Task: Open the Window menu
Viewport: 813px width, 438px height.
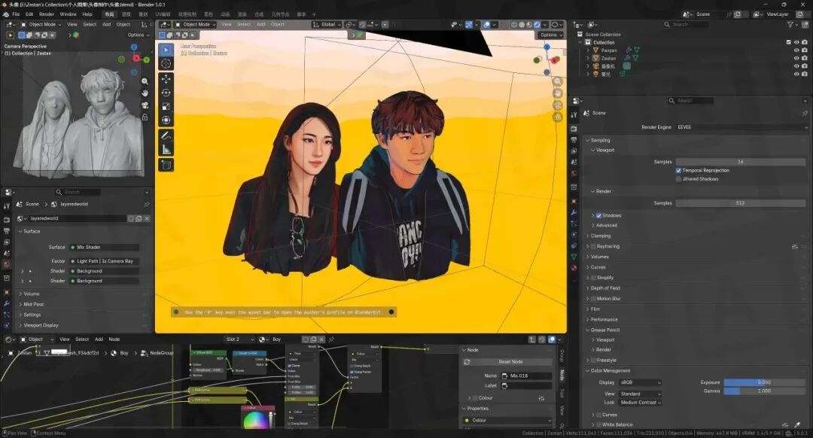Action: (68, 14)
